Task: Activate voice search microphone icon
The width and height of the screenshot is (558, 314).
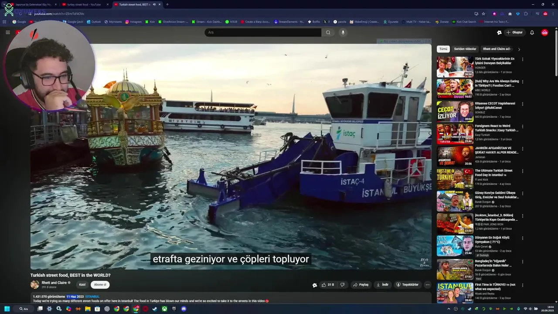Action: click(x=343, y=32)
